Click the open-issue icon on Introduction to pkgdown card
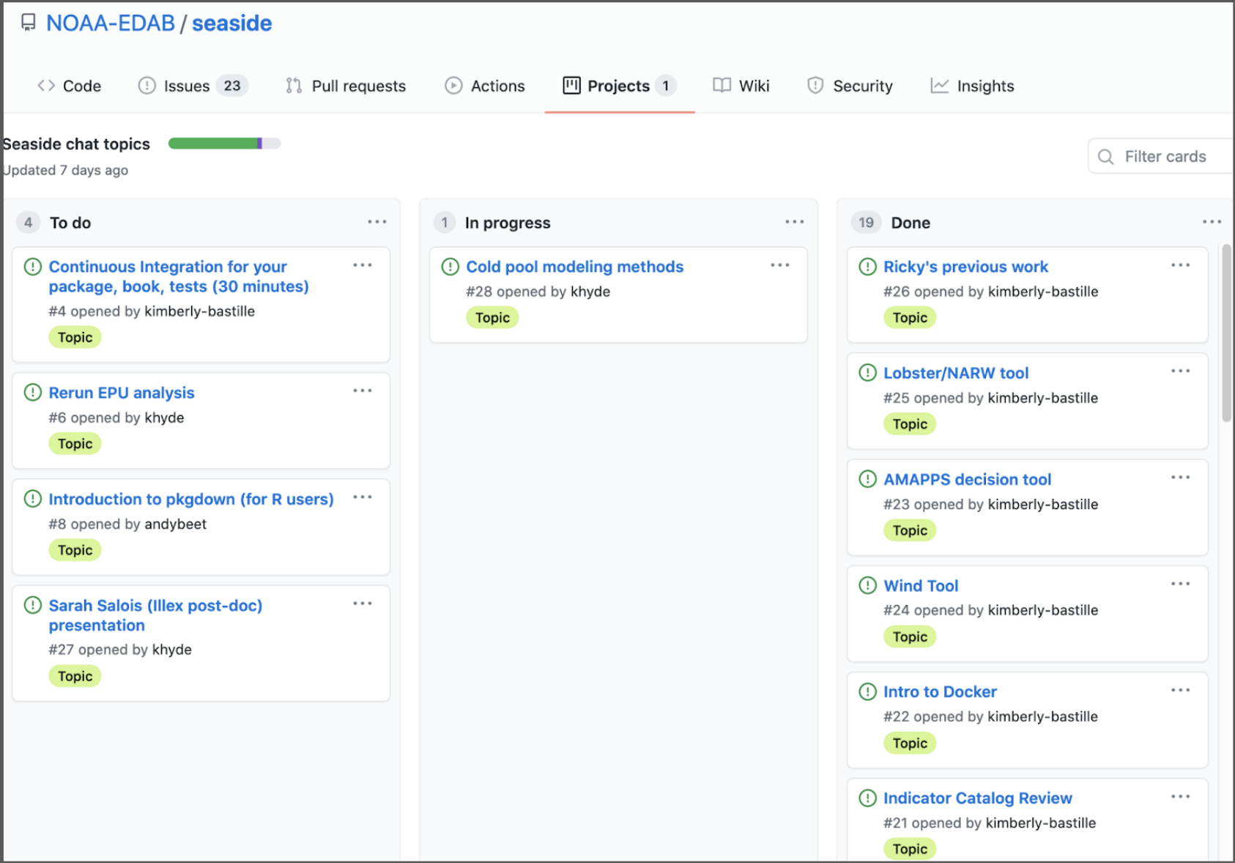 (x=33, y=498)
